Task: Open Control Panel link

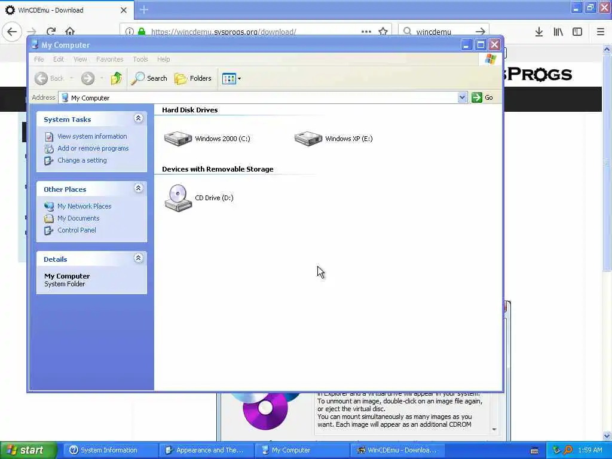Action: click(76, 230)
